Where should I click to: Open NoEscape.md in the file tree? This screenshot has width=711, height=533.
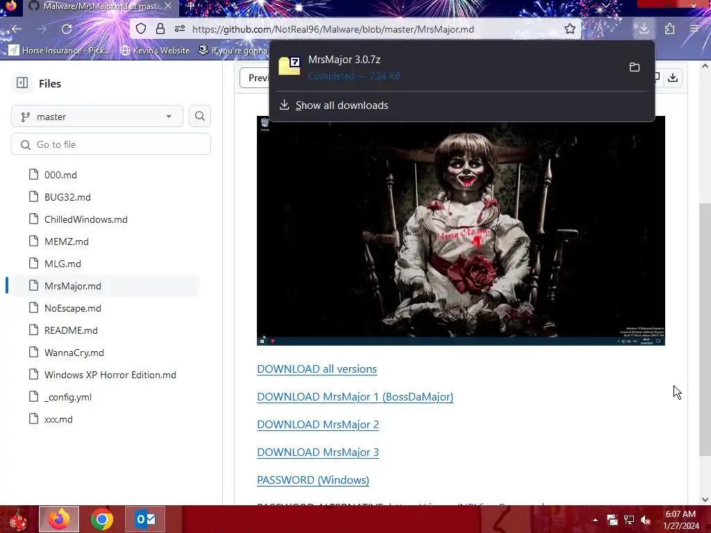pyautogui.click(x=72, y=308)
